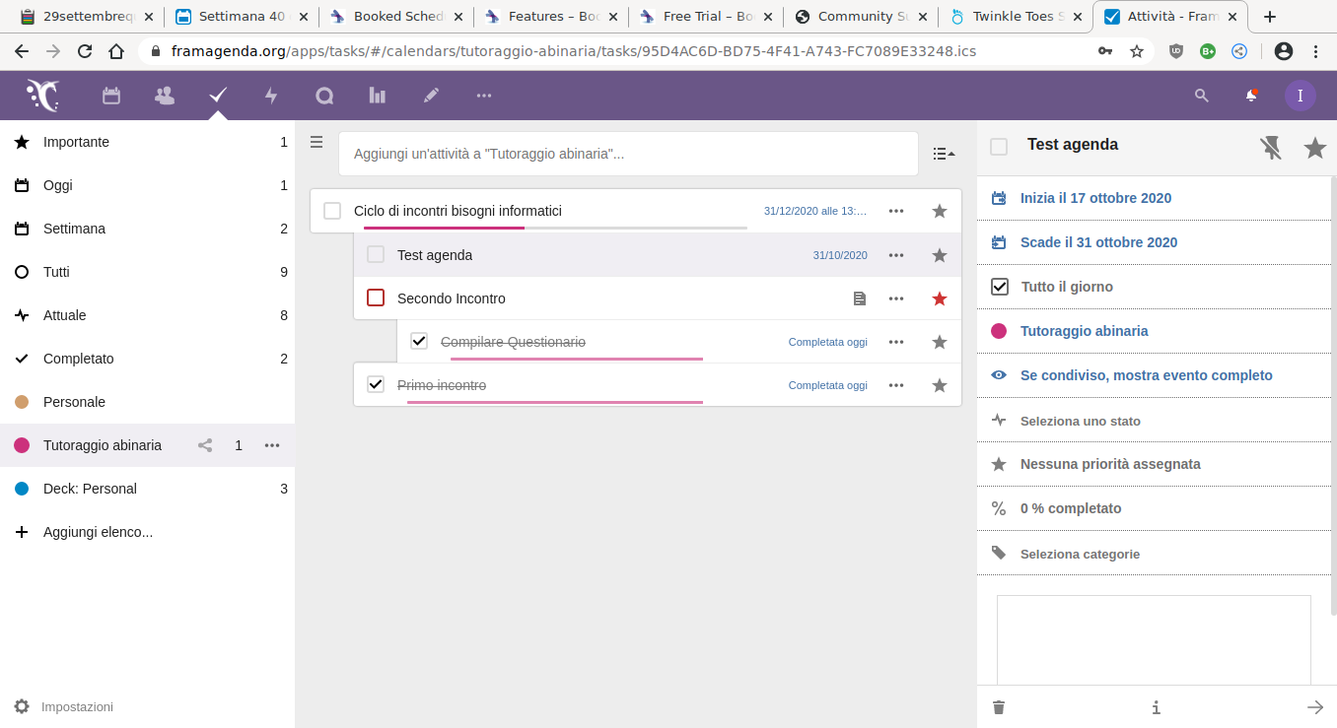The height and width of the screenshot is (728, 1337).
Task: Select the Settimana collection
Action: coord(148,229)
